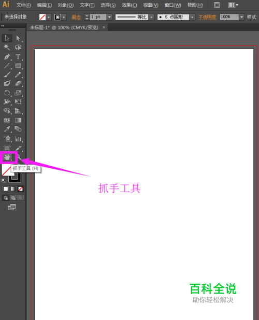This screenshot has height=320, width=259.
Task: Expand the stroke swatch dropdown arrow
Action: (64, 17)
